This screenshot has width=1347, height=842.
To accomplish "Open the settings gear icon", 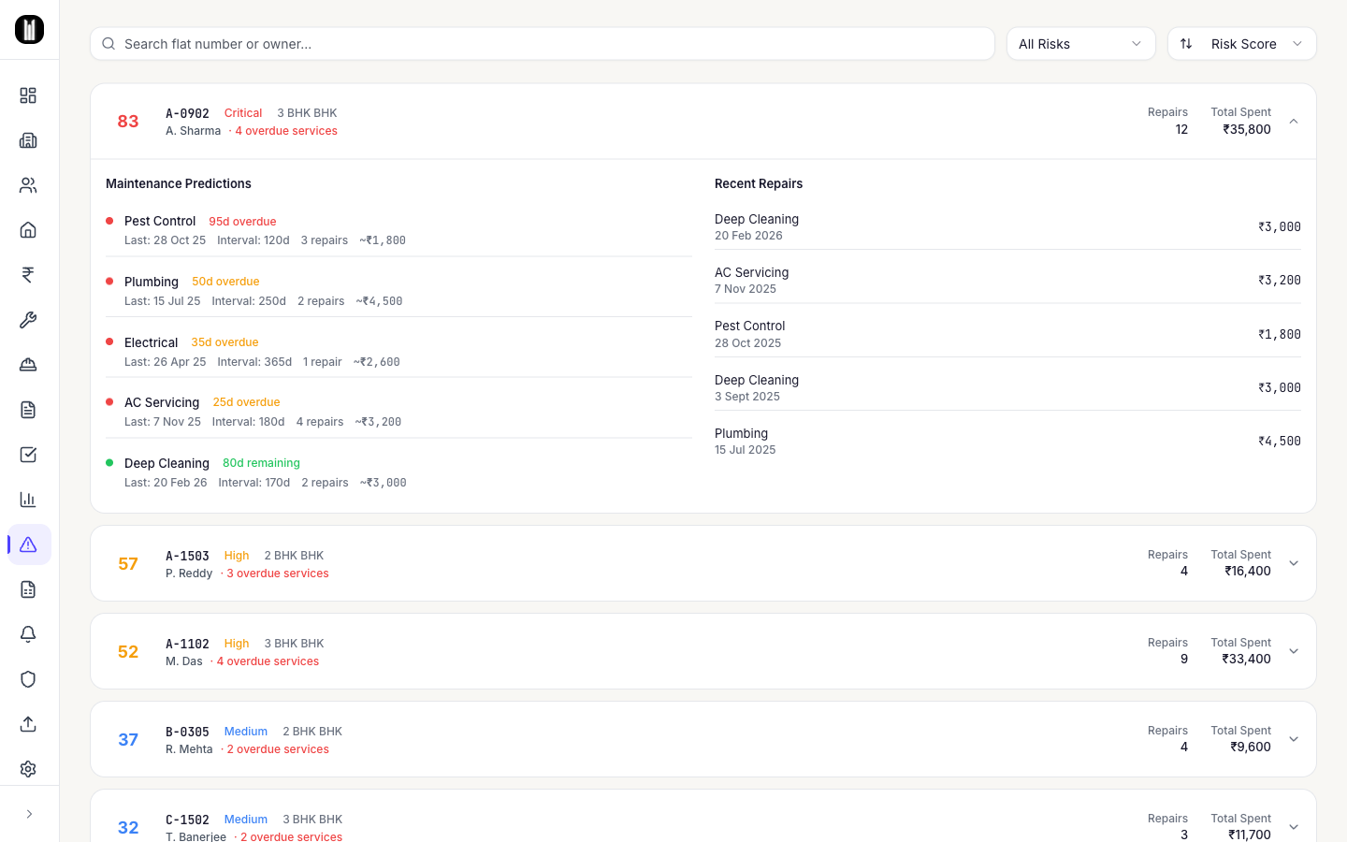I will pyautogui.click(x=28, y=769).
